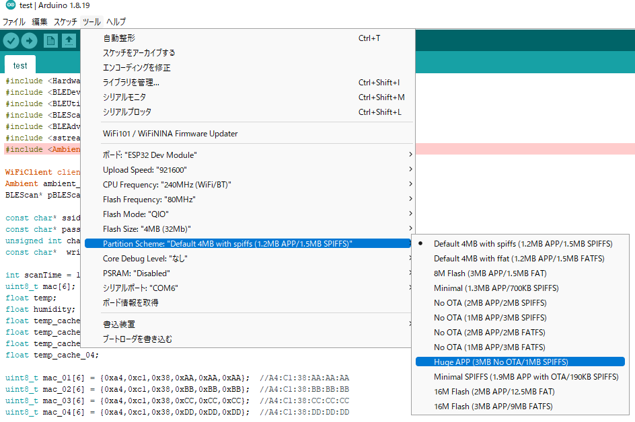Click the mac_01 array declaration line
The width and height of the screenshot is (635, 422).
tap(177, 378)
